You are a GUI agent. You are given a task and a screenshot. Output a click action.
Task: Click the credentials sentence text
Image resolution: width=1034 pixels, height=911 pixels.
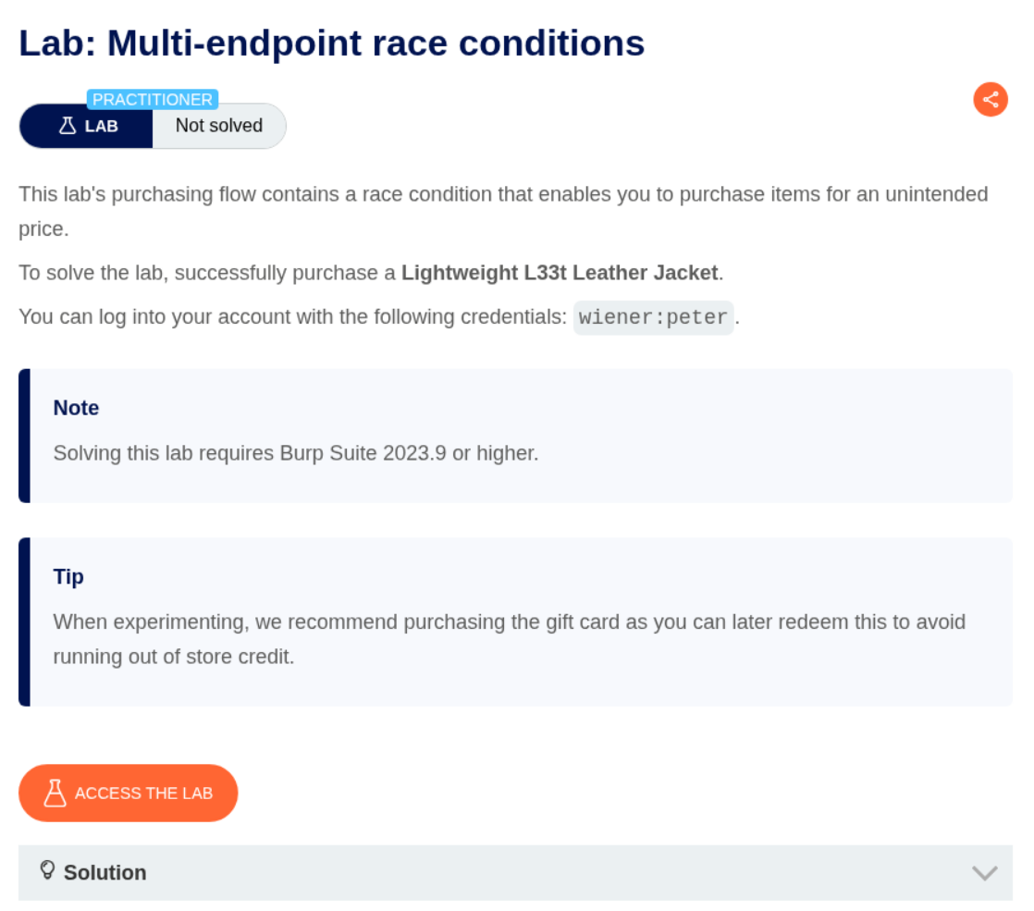pyautogui.click(x=292, y=317)
